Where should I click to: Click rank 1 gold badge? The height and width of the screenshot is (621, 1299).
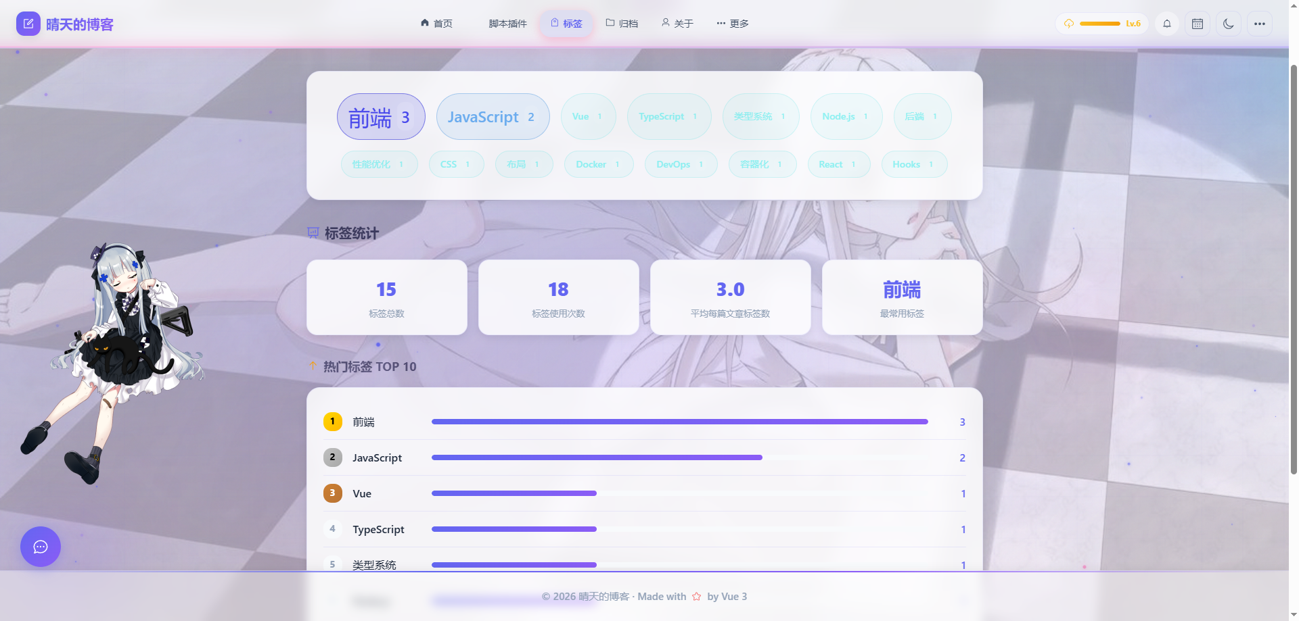click(332, 422)
